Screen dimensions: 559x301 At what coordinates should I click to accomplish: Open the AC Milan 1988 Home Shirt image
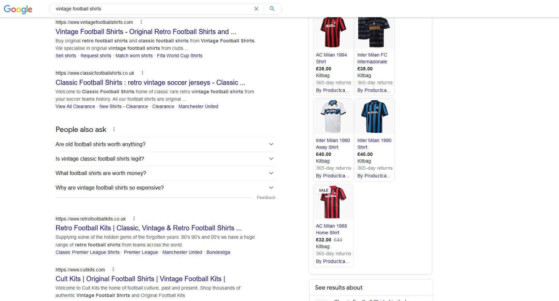pos(333,202)
